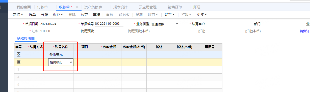Click the 审核 toolbar button
Viewport: 310px width, 92px height.
110,15
